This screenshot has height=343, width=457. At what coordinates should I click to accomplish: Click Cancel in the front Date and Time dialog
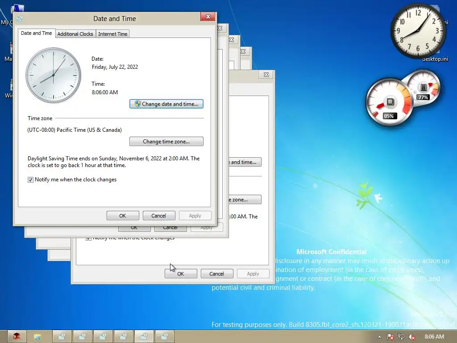click(x=159, y=216)
